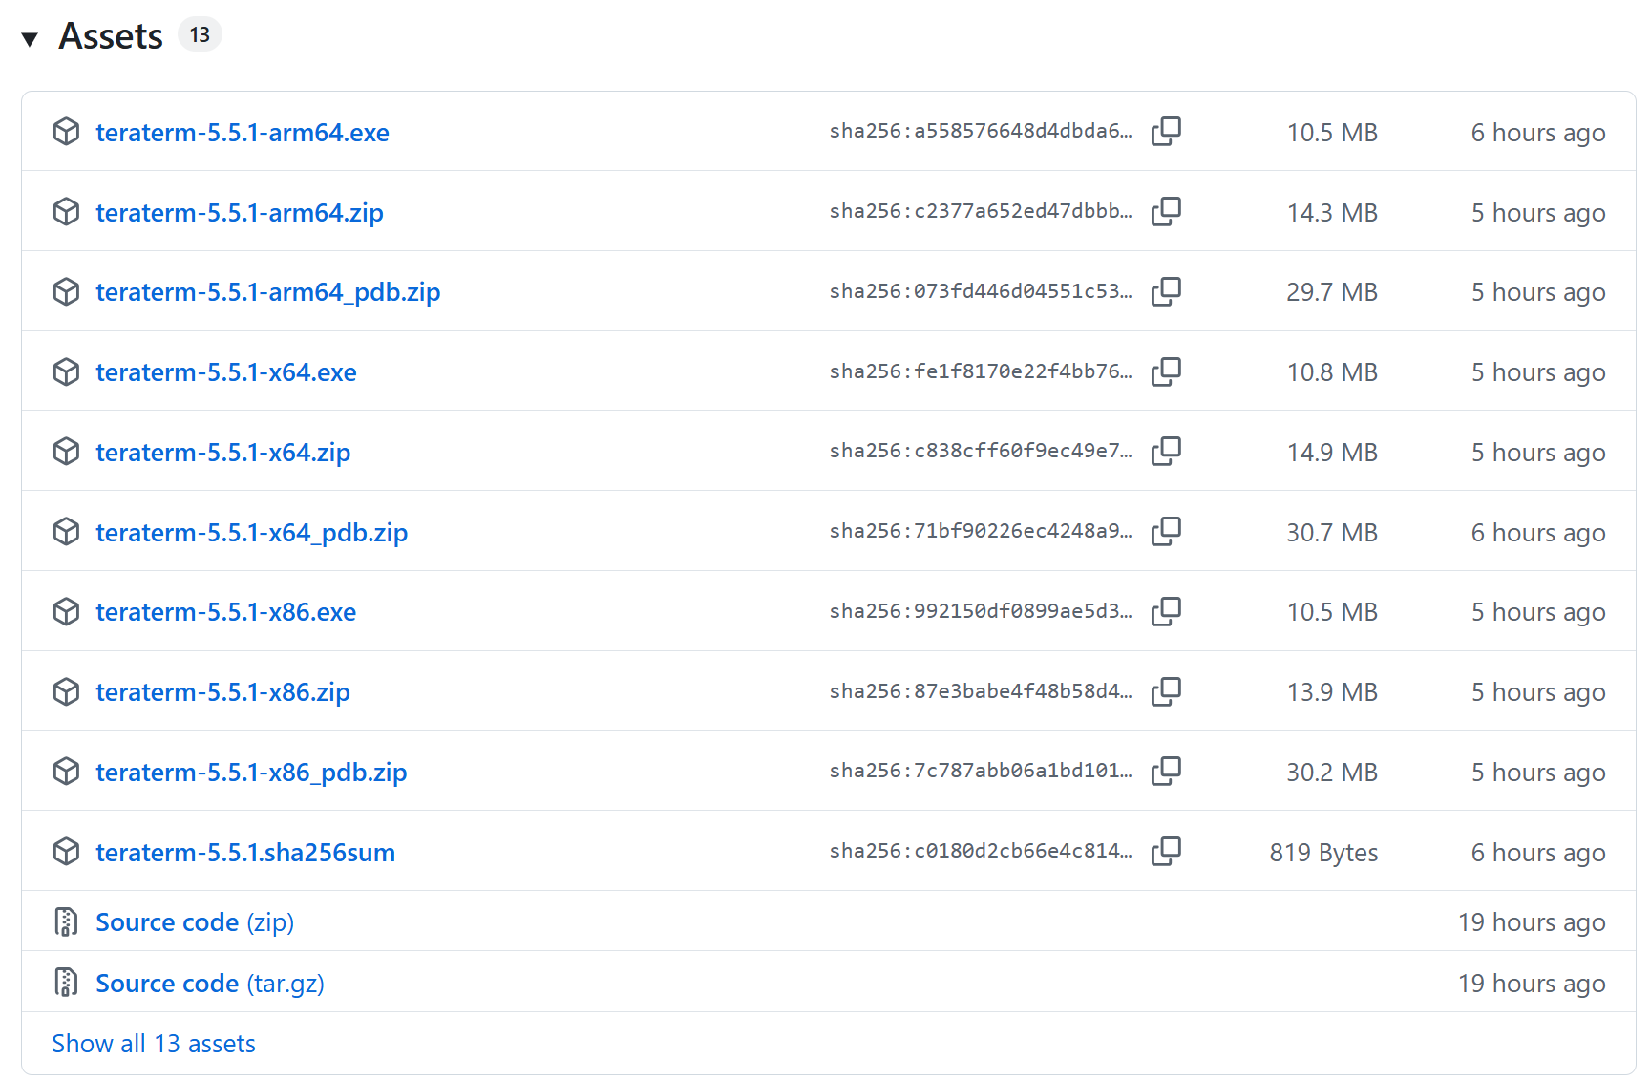Copy SHA256 hash for teraterm-5.5.1-arm64.zip
The width and height of the screenshot is (1650, 1080).
[x=1166, y=211]
